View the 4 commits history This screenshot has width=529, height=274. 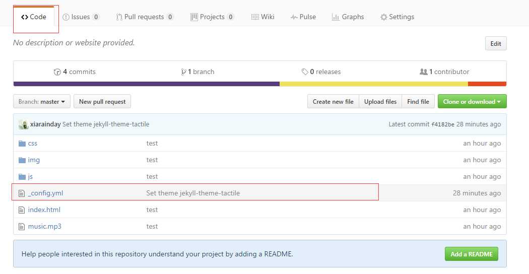point(75,72)
